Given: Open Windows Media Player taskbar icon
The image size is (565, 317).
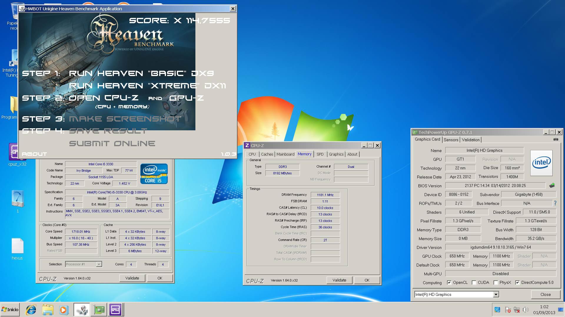Looking at the screenshot, I should point(64,310).
